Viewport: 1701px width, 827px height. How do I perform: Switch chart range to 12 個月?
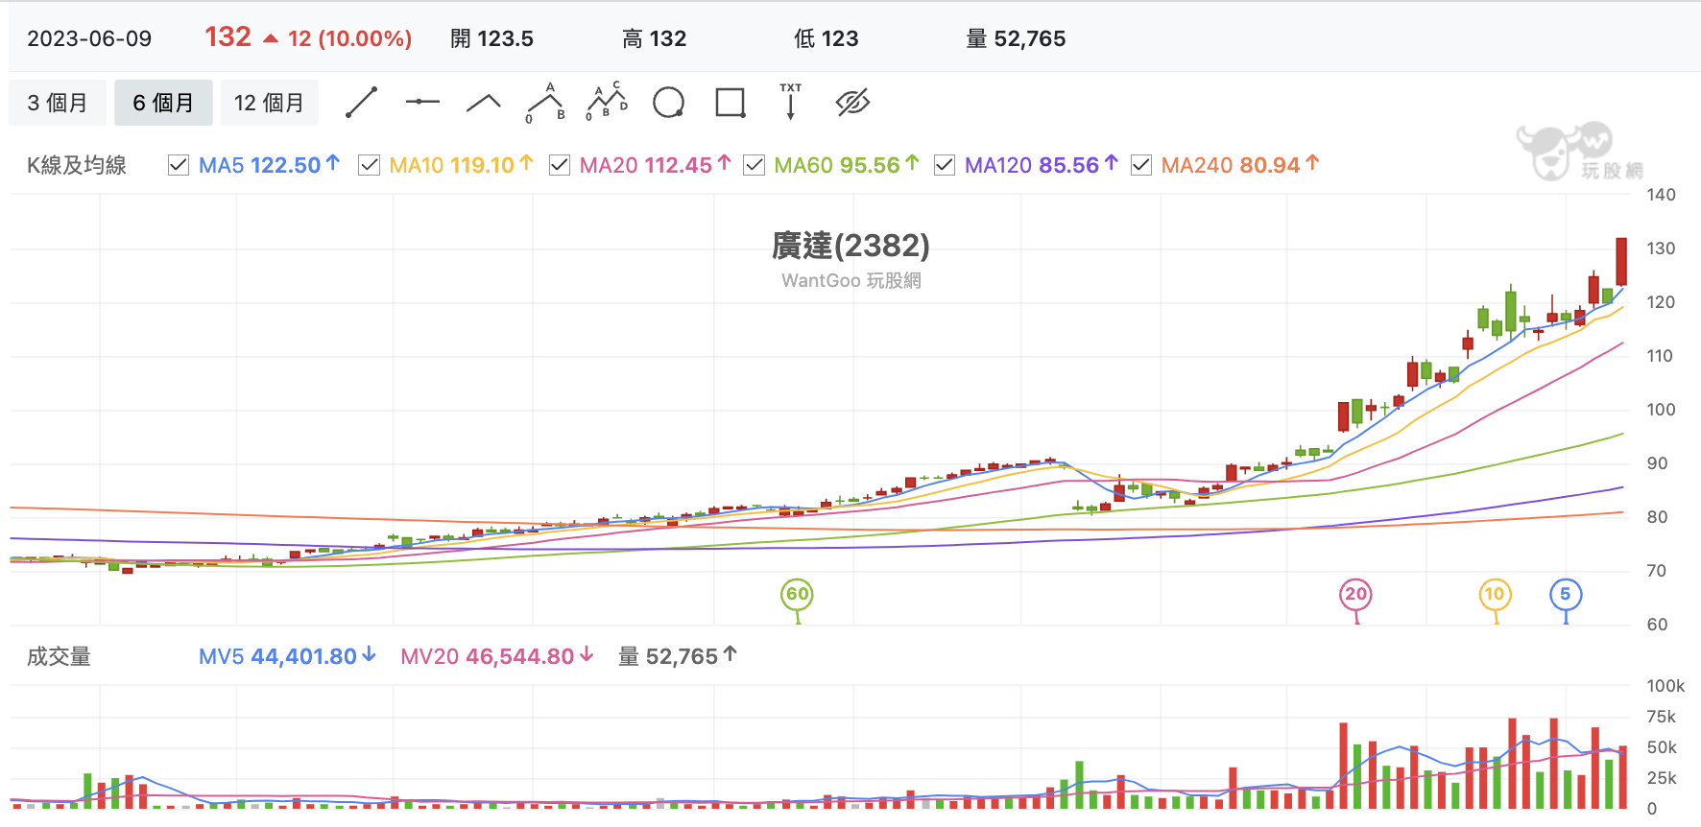270,103
